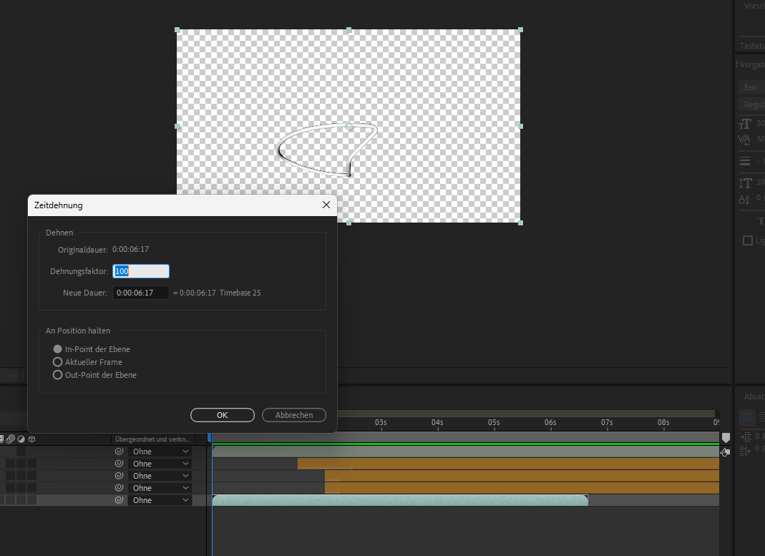Select In-Point der Ebene radio option
Screen dimensions: 765x556
tap(57, 349)
